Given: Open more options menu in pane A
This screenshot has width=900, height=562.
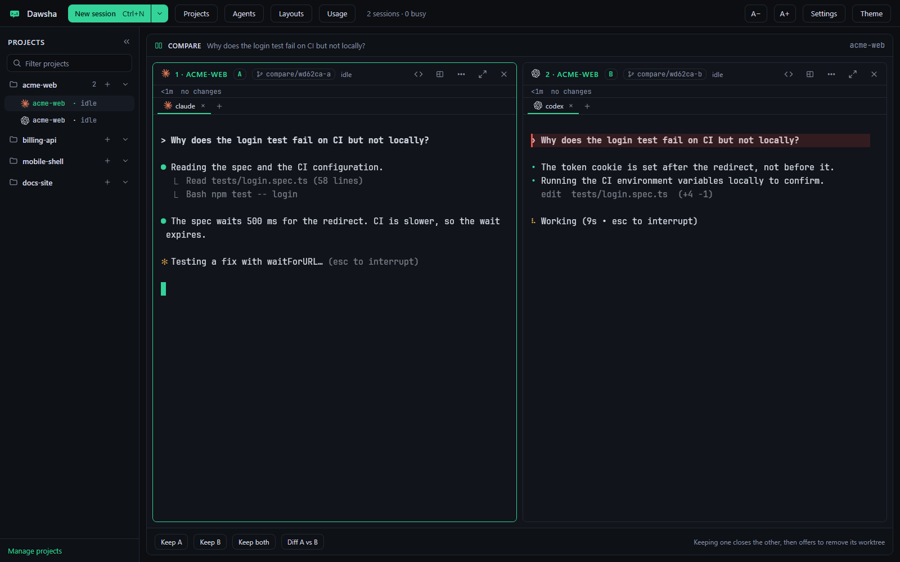Looking at the screenshot, I should pyautogui.click(x=461, y=74).
